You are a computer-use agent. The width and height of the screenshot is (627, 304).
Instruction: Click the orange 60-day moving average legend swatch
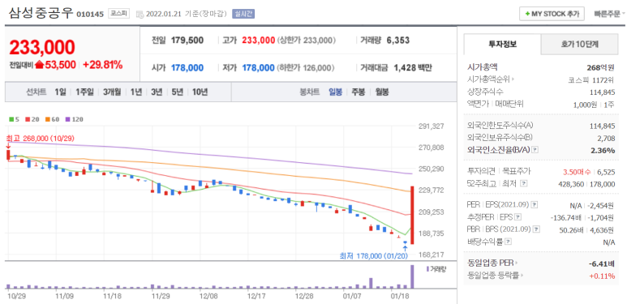[x=47, y=119]
